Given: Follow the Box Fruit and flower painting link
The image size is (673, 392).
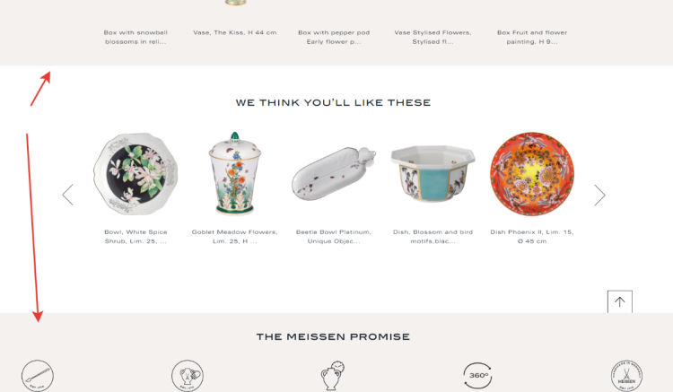Looking at the screenshot, I should [532, 37].
